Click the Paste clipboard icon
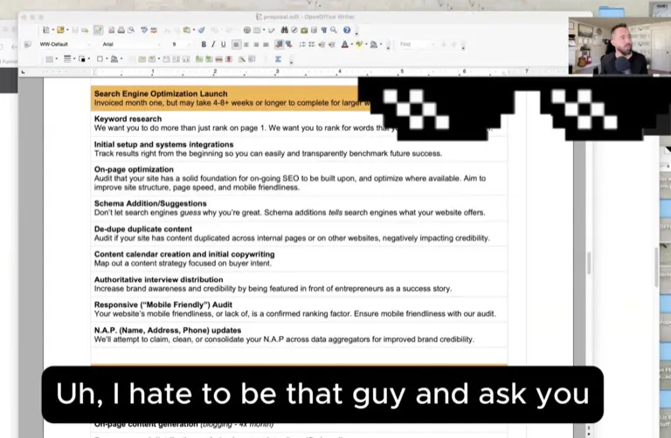The image size is (671, 438). [187, 30]
